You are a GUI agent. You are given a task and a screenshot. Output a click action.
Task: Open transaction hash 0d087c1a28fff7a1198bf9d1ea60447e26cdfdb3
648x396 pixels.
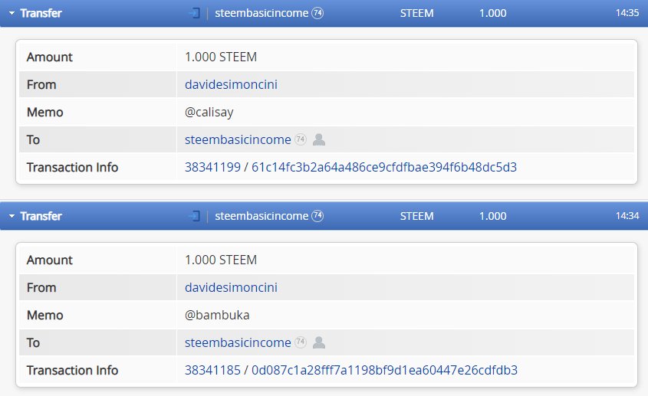click(384, 370)
